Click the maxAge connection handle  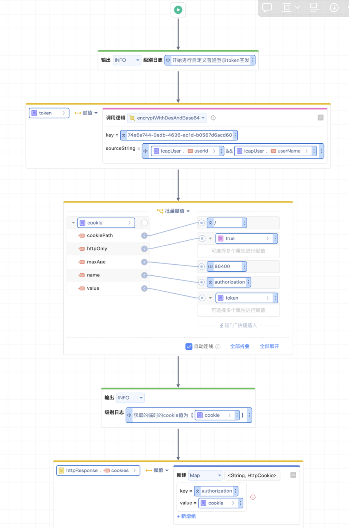tap(144, 262)
